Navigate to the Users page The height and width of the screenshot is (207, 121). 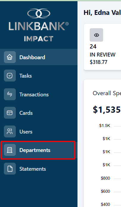[39, 131]
